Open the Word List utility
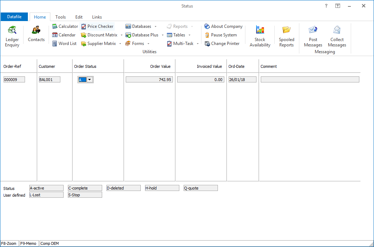Image resolution: width=374 pixels, height=247 pixels. (64, 44)
